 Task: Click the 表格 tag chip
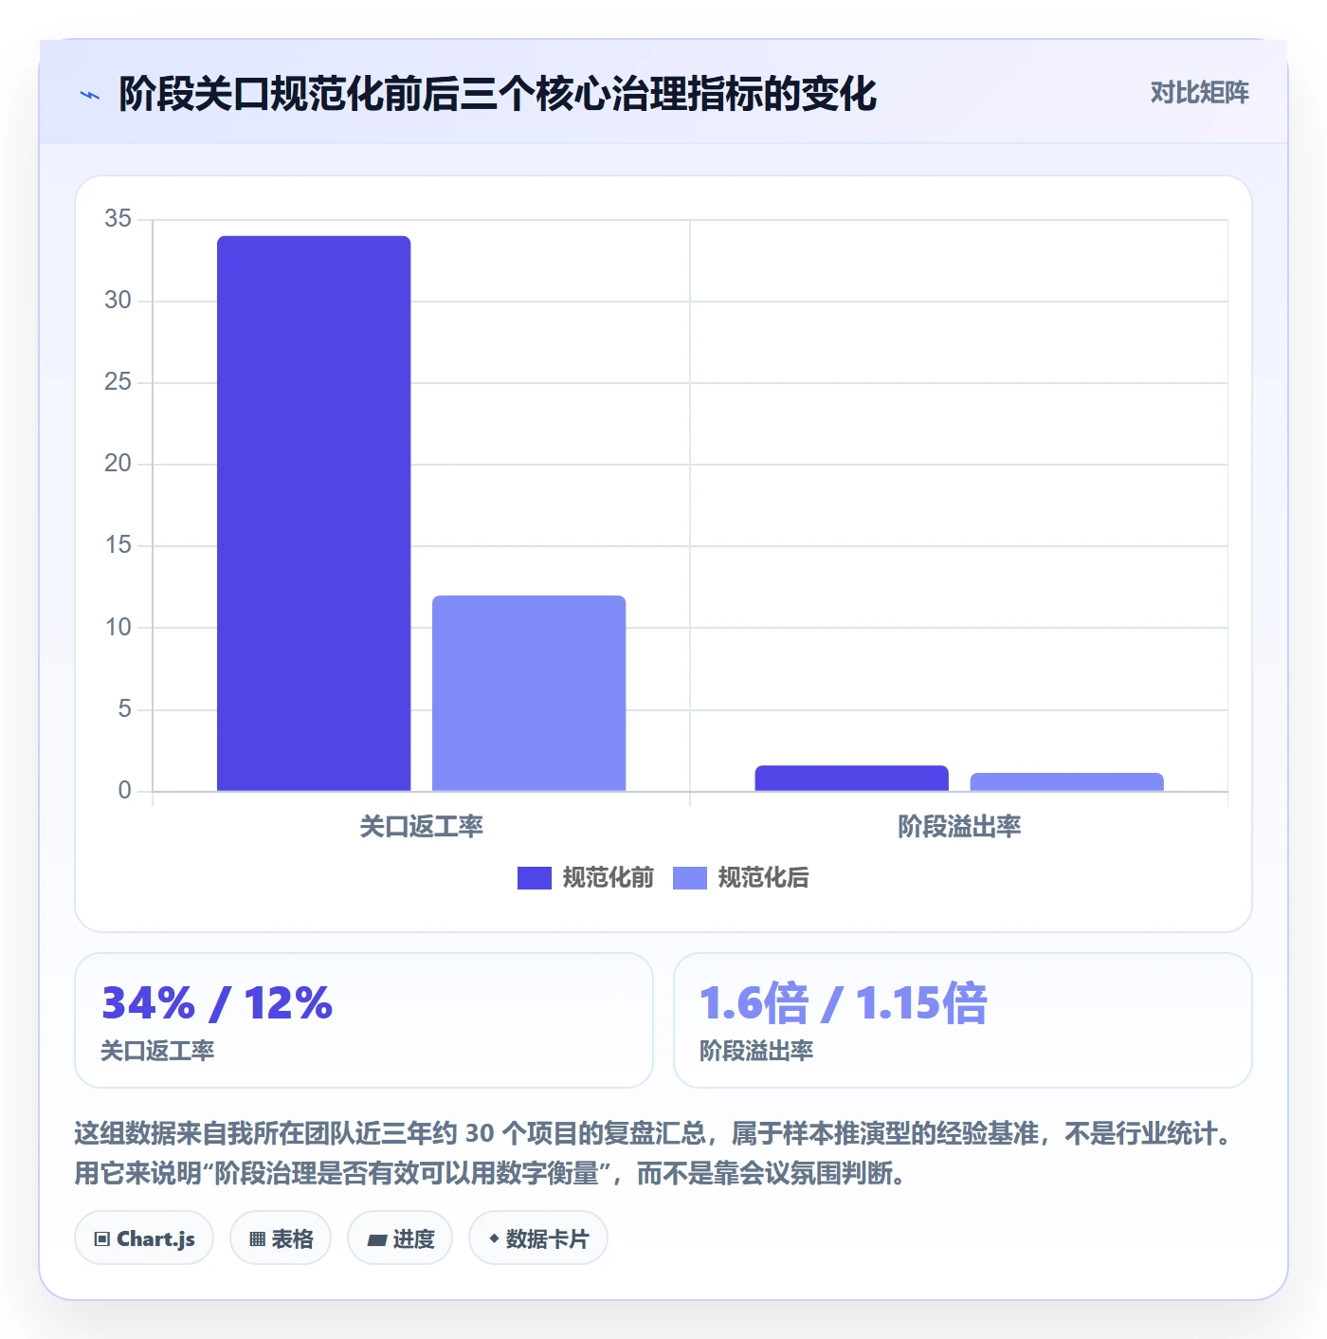281,1238
